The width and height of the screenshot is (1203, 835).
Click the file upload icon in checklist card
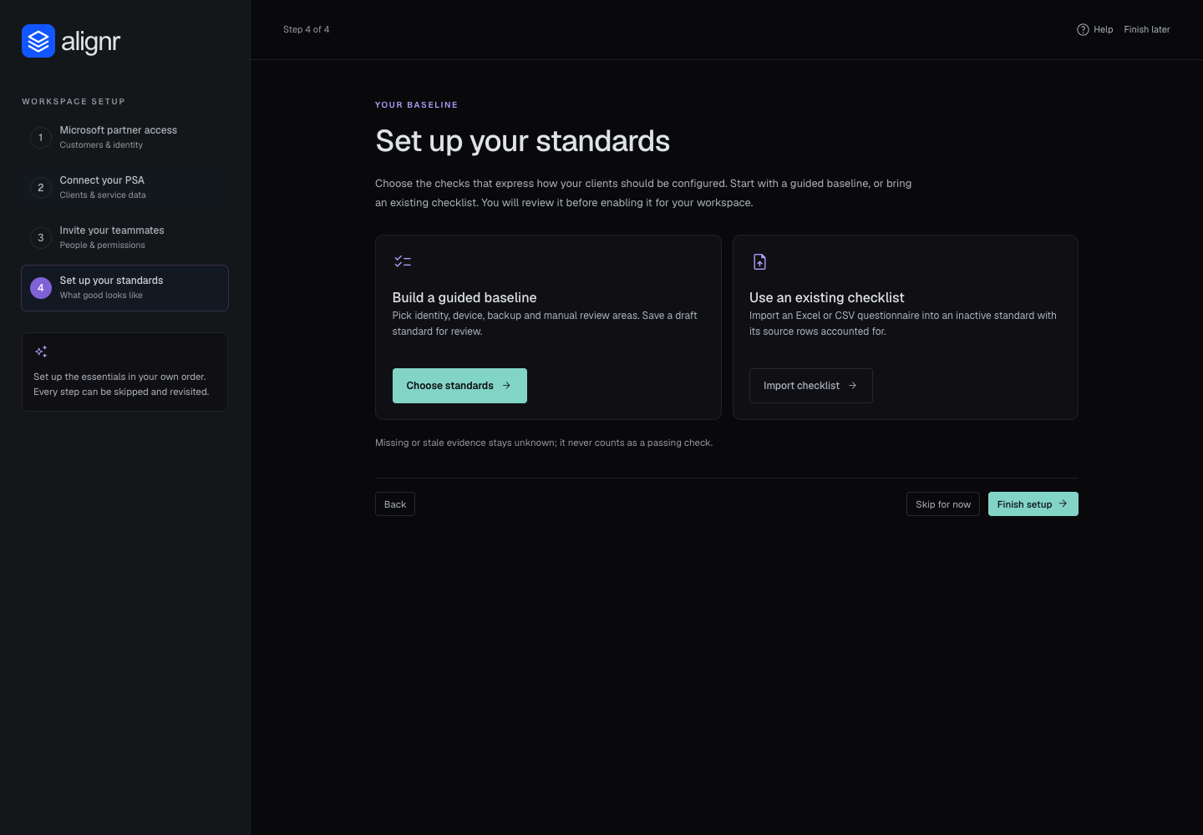click(759, 261)
